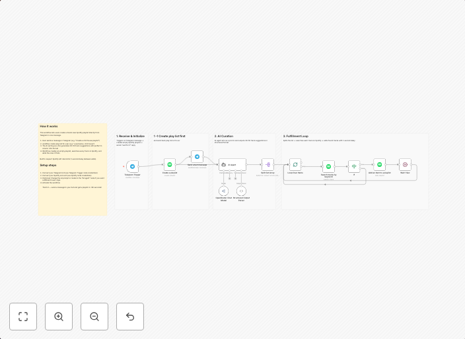Select the Split Out array node
465x339 pixels.
tap(268, 165)
